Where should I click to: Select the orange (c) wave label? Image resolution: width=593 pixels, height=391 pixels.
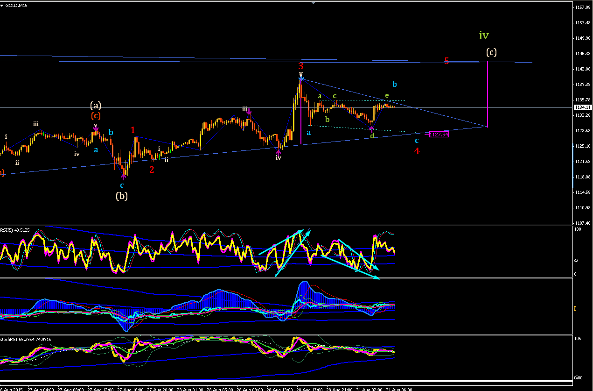coord(96,115)
